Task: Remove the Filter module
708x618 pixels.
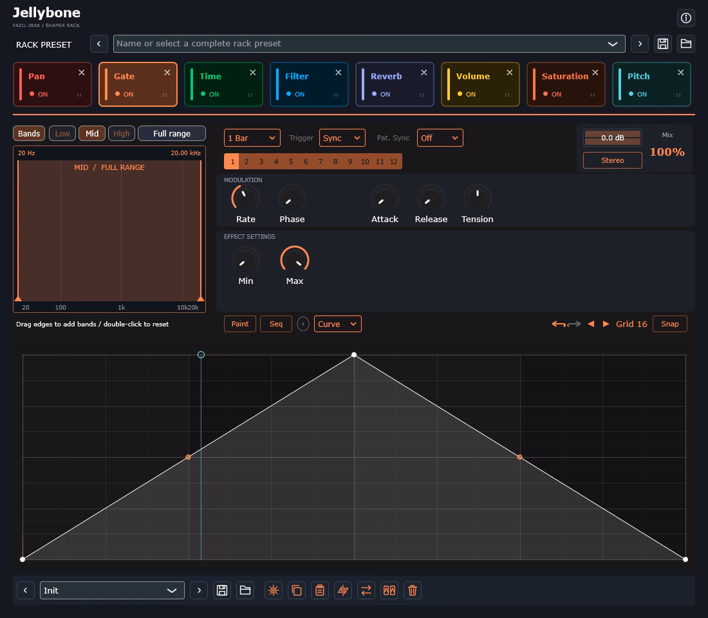Action: tap(338, 72)
